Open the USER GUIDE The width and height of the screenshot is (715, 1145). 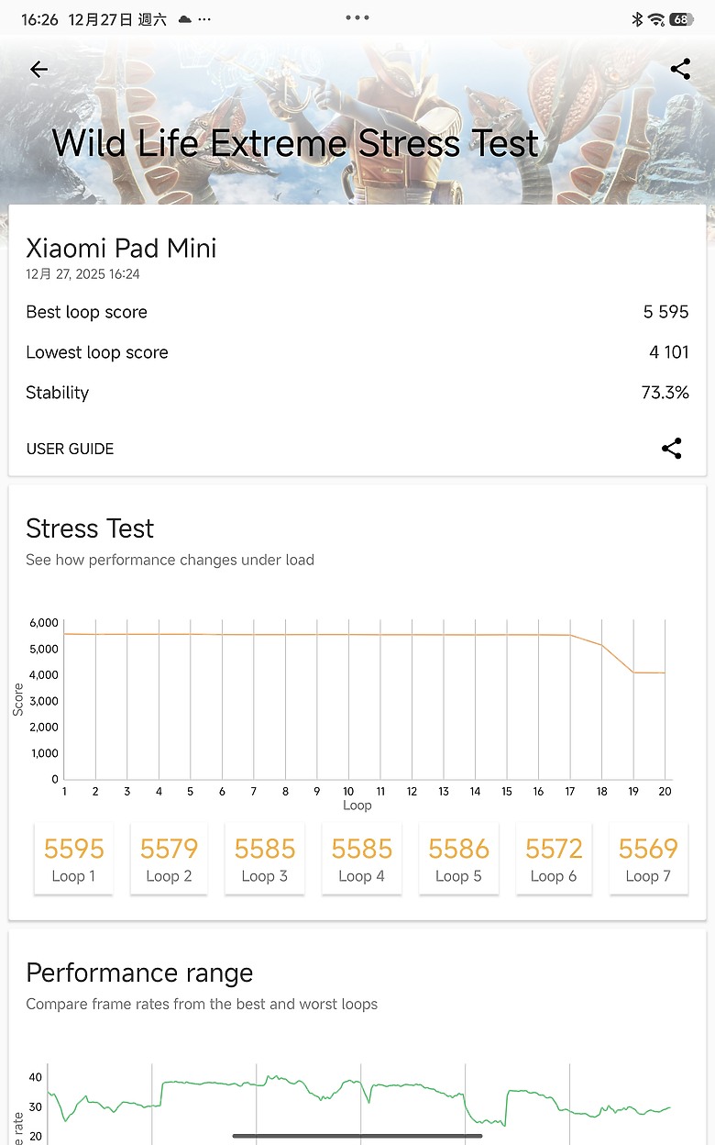(x=70, y=449)
